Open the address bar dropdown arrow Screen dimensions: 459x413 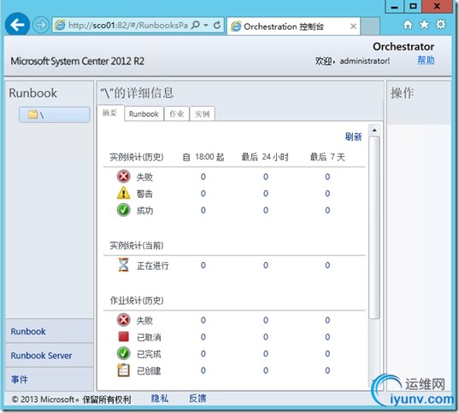coord(206,25)
